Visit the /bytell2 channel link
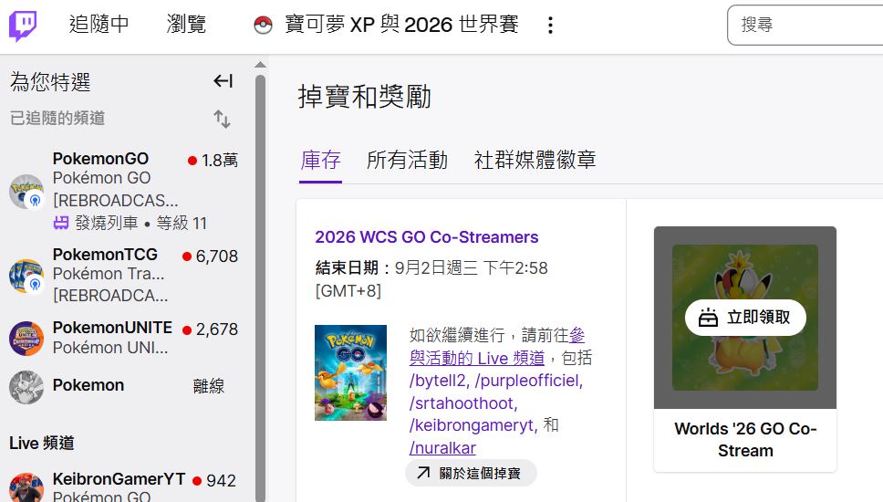The height and width of the screenshot is (502, 883). click(440, 381)
